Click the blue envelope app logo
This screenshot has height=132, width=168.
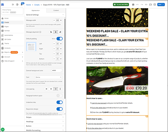click(x=2, y=4)
